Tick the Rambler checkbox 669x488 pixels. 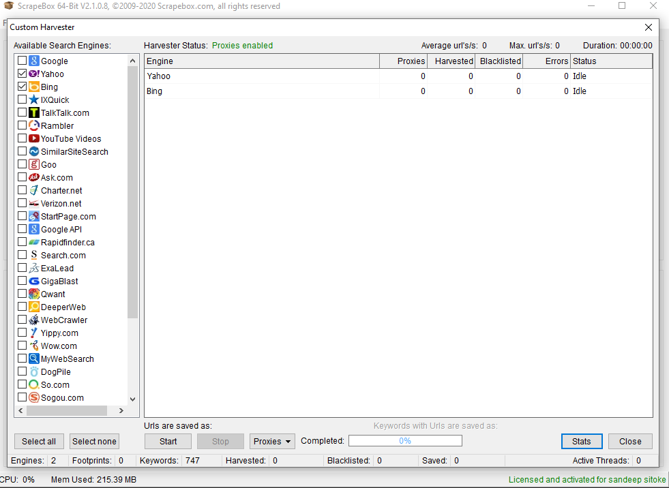23,125
